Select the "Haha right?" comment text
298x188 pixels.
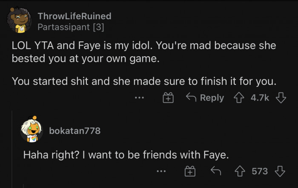[x=126, y=155]
